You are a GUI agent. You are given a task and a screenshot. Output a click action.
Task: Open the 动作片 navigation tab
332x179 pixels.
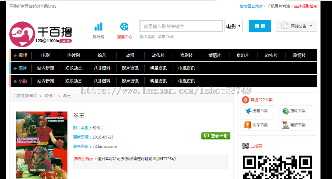158,55
